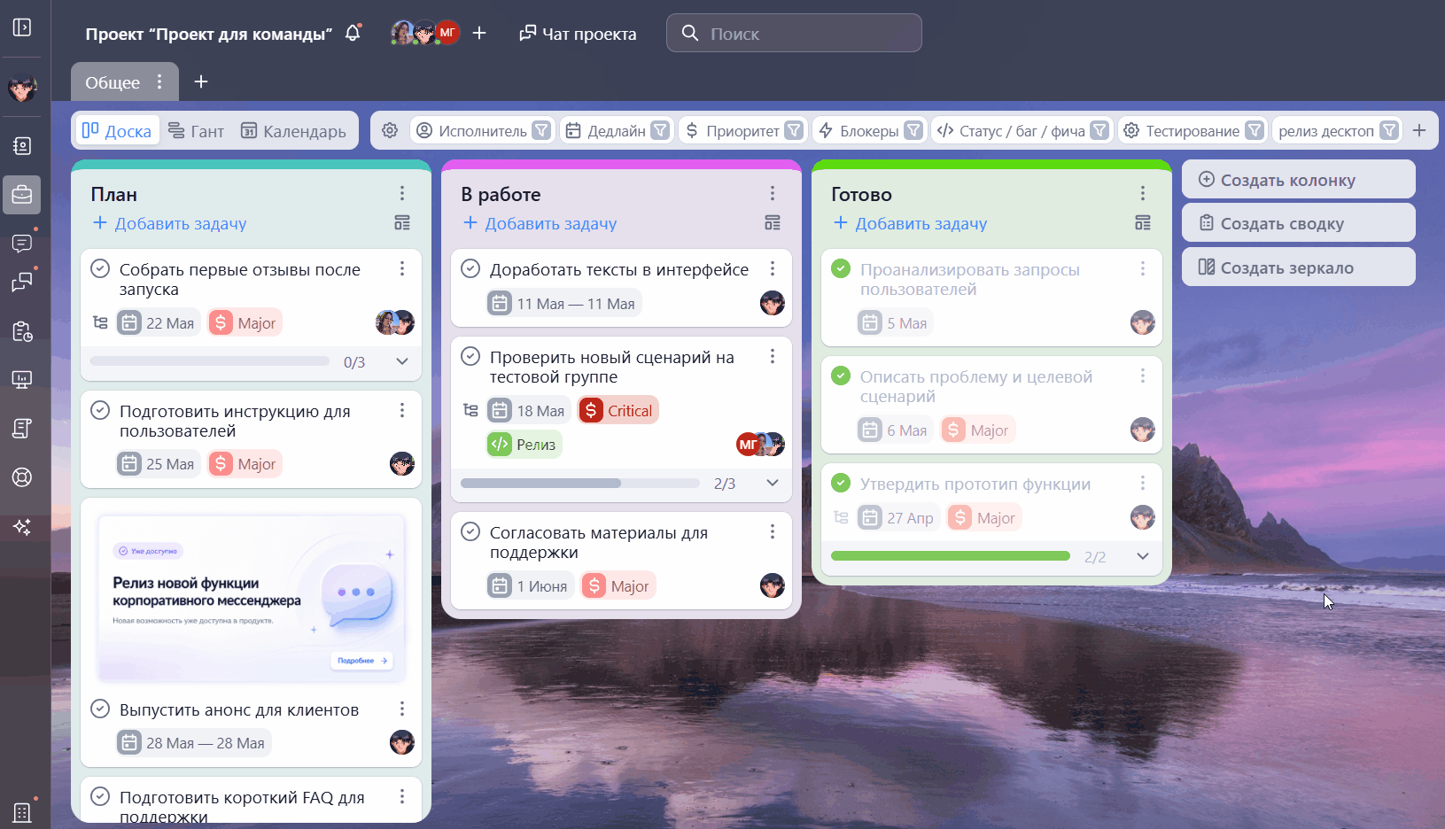Click the 0/3 progress bar
Viewport: 1445px width, 829px height.
tap(210, 361)
